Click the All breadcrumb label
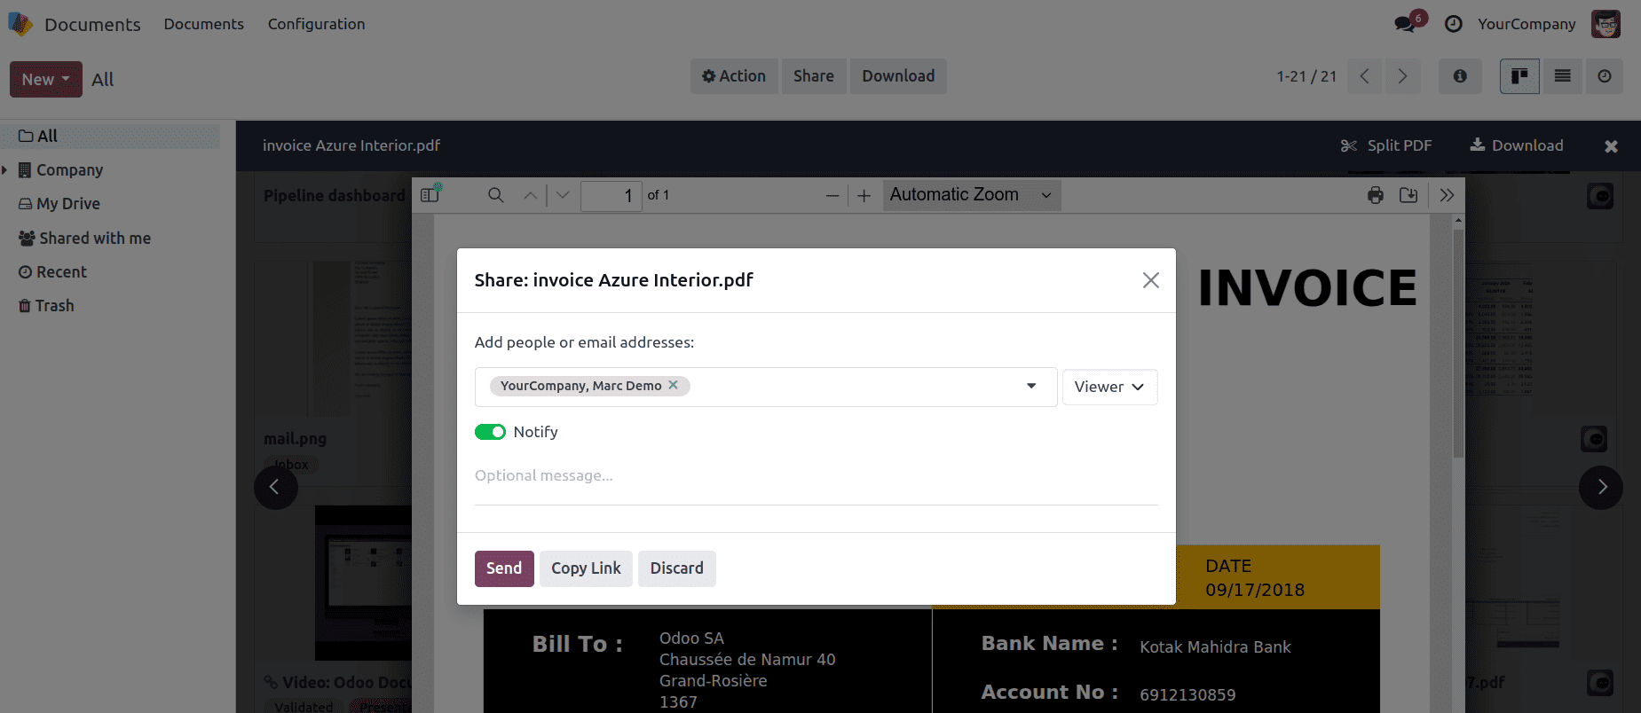1641x713 pixels. 103,79
